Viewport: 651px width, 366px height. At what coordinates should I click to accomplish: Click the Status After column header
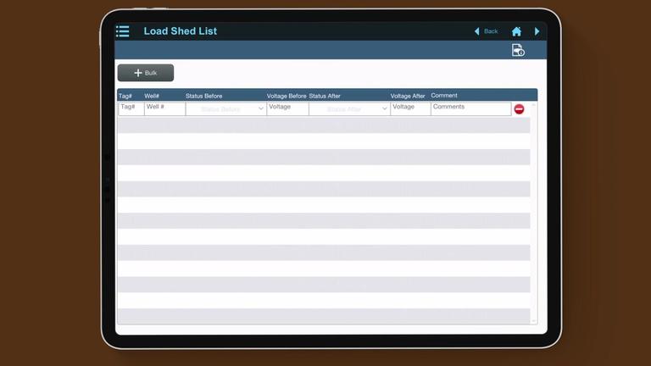coord(325,96)
